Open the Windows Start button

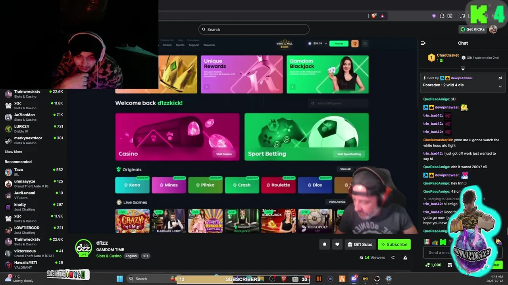[119, 279]
